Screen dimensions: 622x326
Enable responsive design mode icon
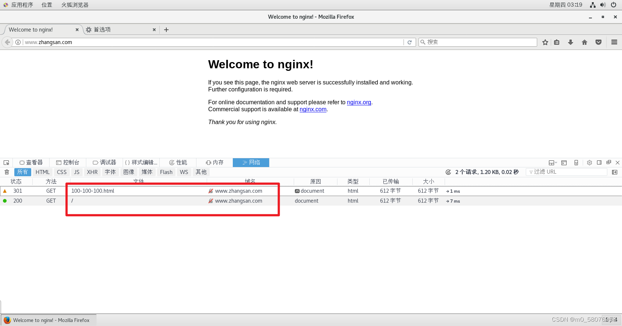point(576,163)
